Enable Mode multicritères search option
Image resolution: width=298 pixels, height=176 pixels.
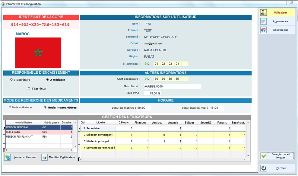point(10,107)
